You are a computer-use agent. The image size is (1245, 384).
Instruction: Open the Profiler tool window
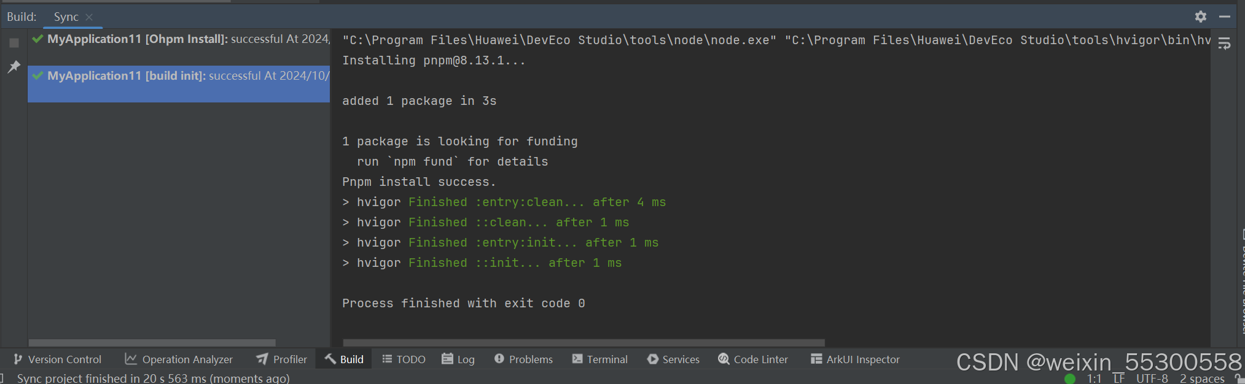coord(282,359)
